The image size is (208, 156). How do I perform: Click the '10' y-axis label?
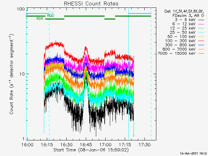tap(22, 74)
